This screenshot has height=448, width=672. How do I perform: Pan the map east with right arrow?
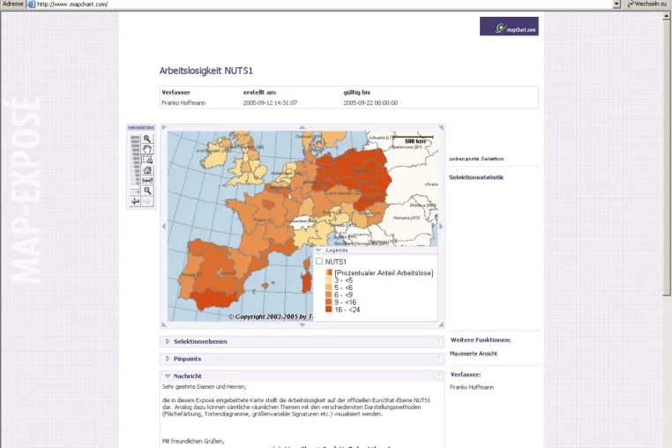point(441,227)
